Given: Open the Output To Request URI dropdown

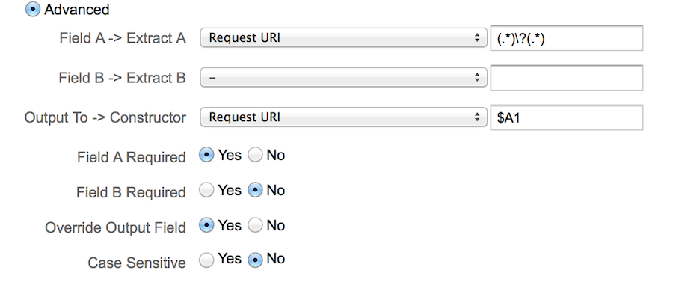Looking at the screenshot, I should 343,117.
